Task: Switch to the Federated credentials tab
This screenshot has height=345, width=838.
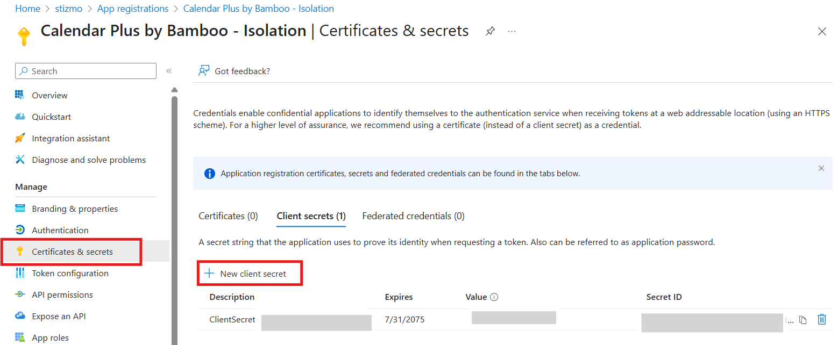Action: pyautogui.click(x=413, y=215)
